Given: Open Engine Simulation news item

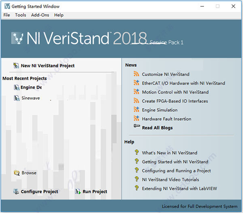Looking at the screenshot, I should click(160, 110).
